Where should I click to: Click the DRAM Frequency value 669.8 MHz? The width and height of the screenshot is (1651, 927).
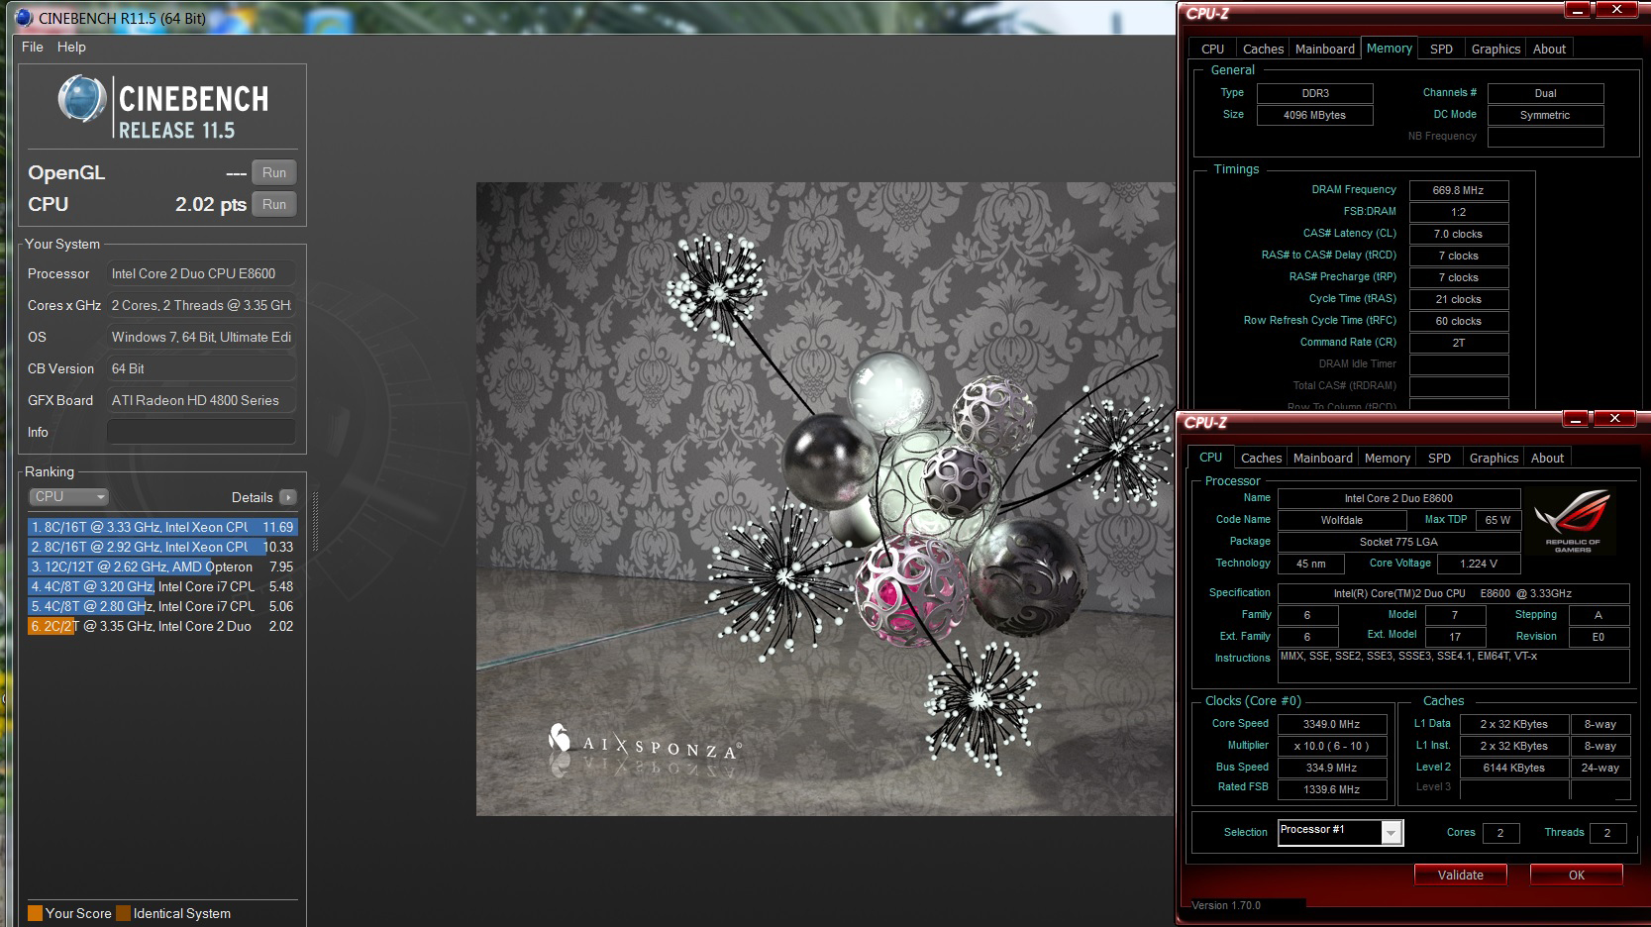click(1458, 190)
